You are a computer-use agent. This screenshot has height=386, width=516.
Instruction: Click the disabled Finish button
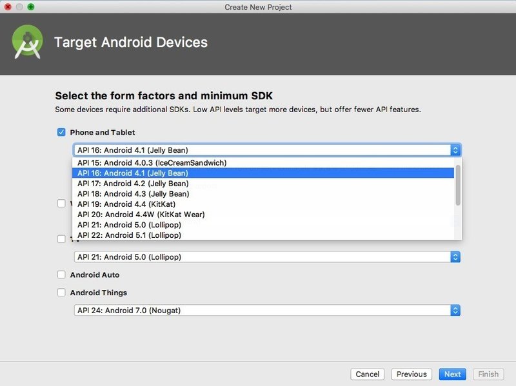click(488, 374)
